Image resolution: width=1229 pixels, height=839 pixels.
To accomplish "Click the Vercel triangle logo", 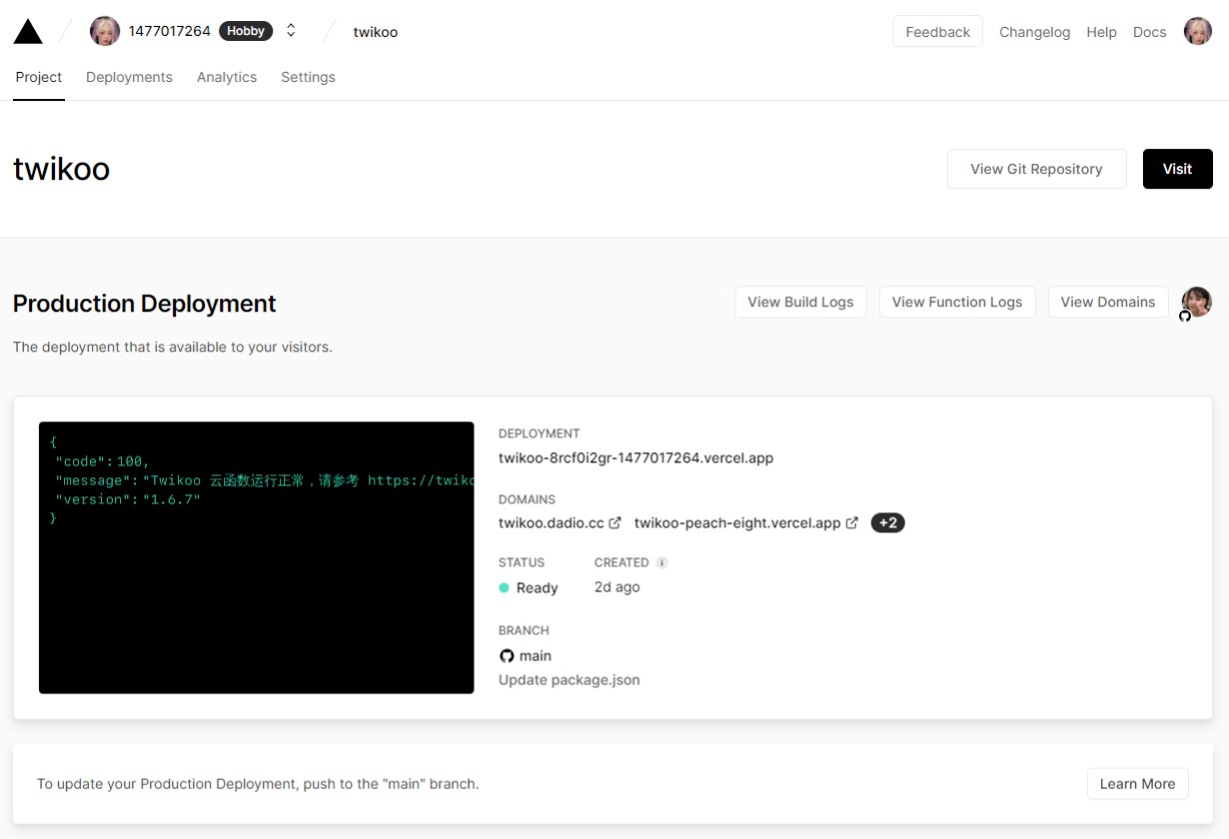I will 28,32.
